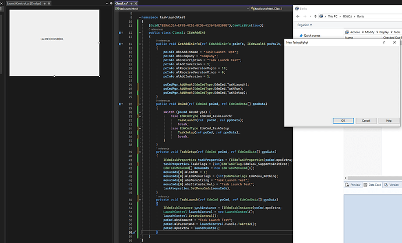The image size is (402, 243).
Task: Close the Class1.cs tab
Action: pyautogui.click(x=136, y=3)
